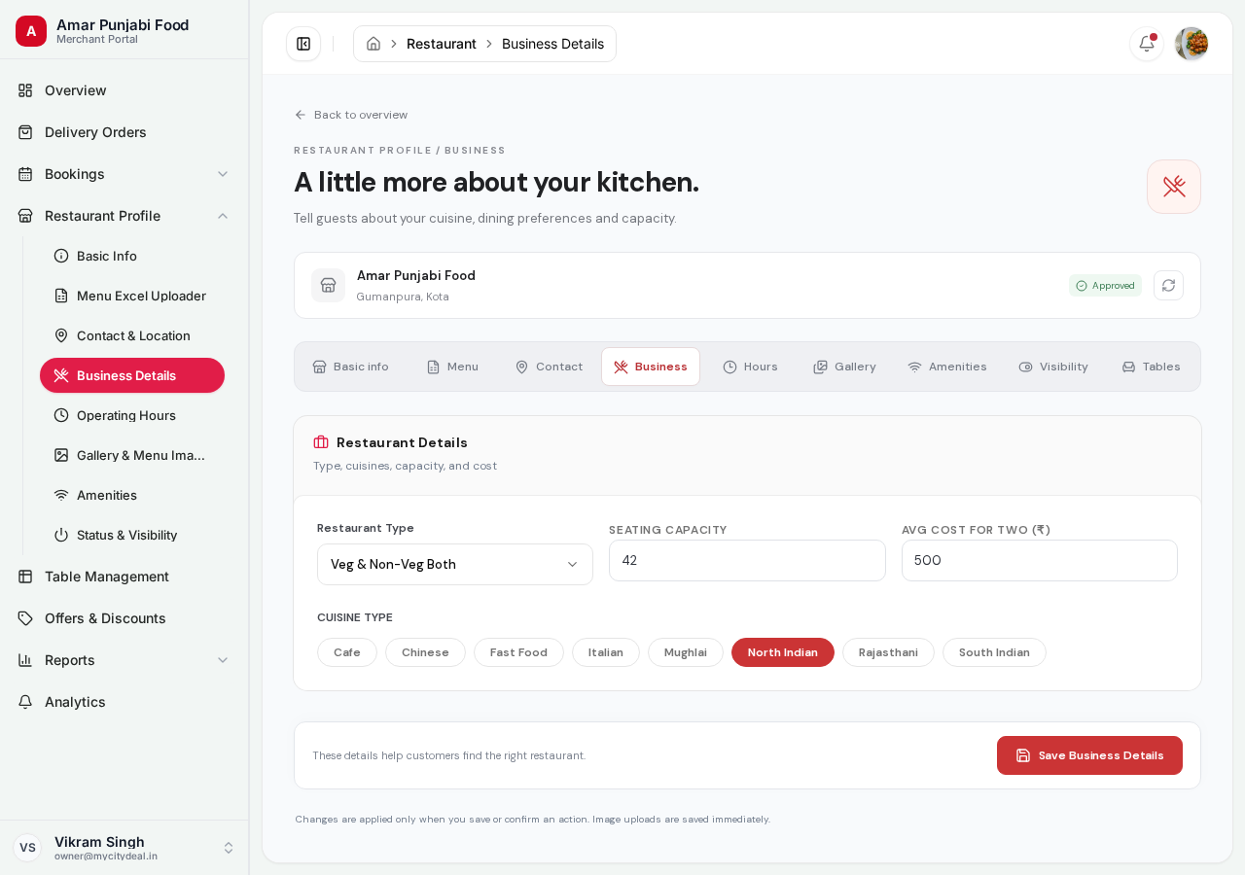This screenshot has height=875, width=1245.
Task: Open the Restaurant Type dropdown
Action: click(x=455, y=564)
